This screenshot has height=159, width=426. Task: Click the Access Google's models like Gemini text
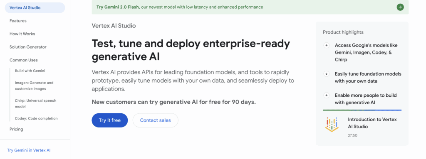(367, 52)
